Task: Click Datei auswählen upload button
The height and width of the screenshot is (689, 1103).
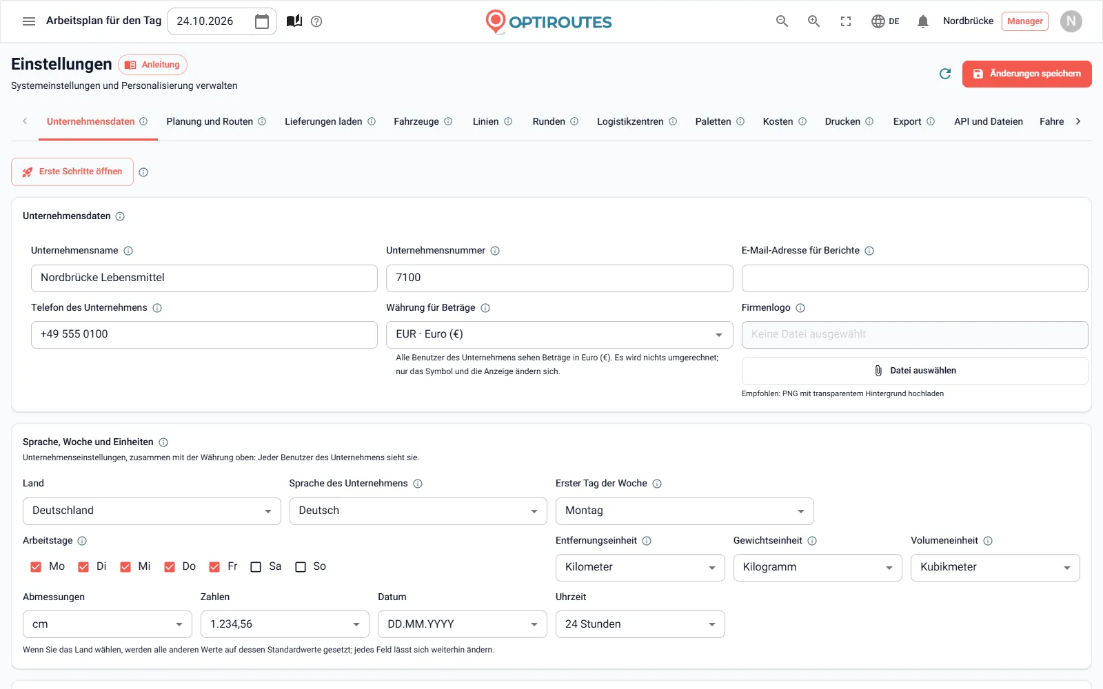Action: (x=915, y=371)
